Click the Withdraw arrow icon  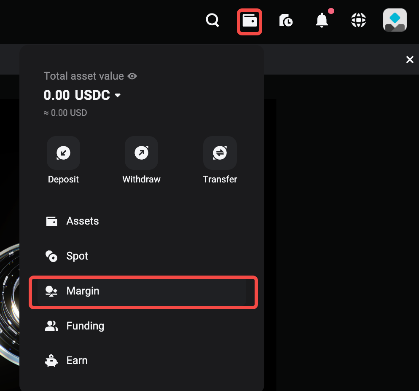[x=141, y=153]
